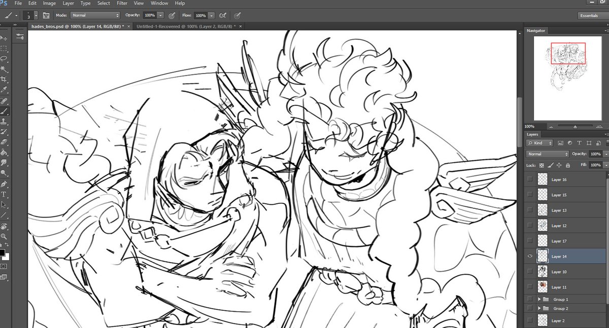Lock all on layer
The width and height of the screenshot is (609, 328).
click(x=567, y=165)
